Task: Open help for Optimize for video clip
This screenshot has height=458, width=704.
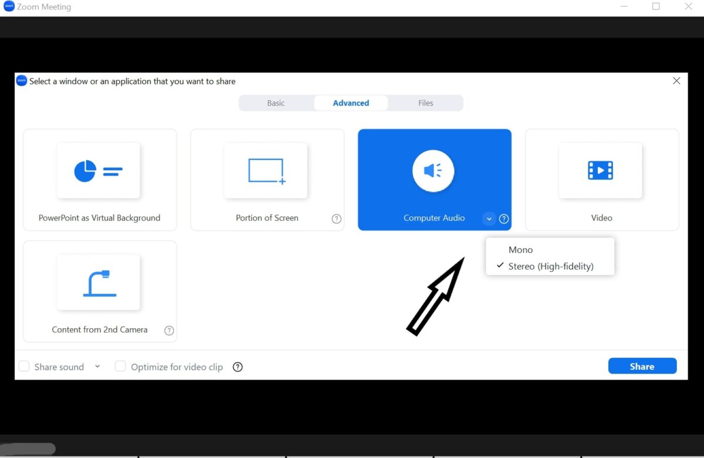Action: point(238,367)
